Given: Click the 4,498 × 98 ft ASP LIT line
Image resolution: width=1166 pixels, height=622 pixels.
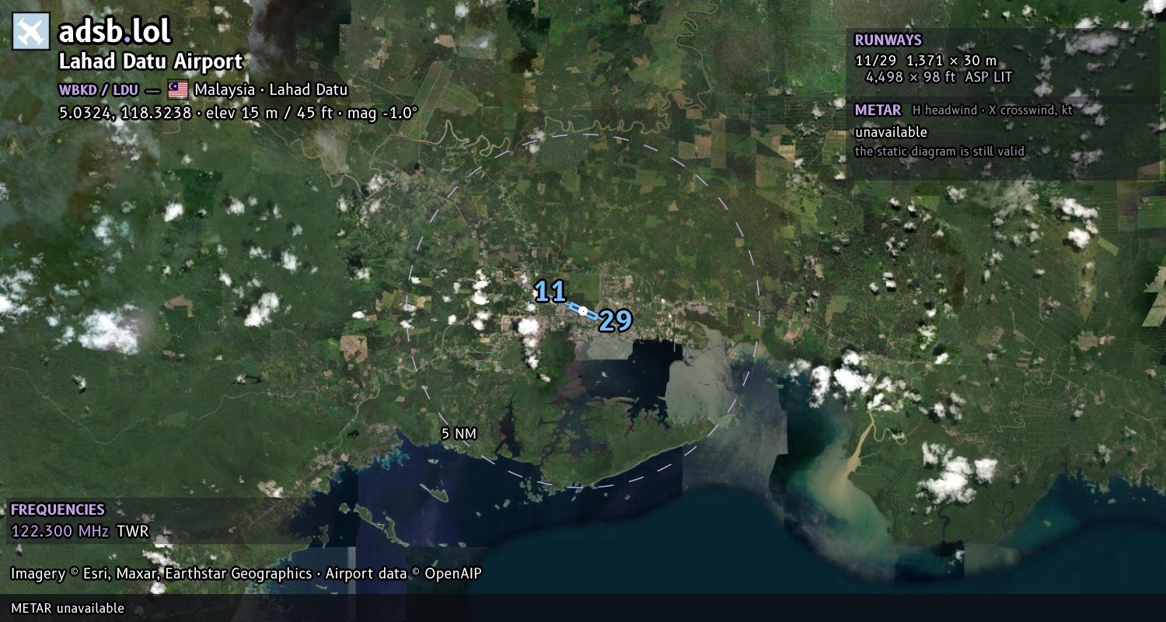Looking at the screenshot, I should [939, 77].
